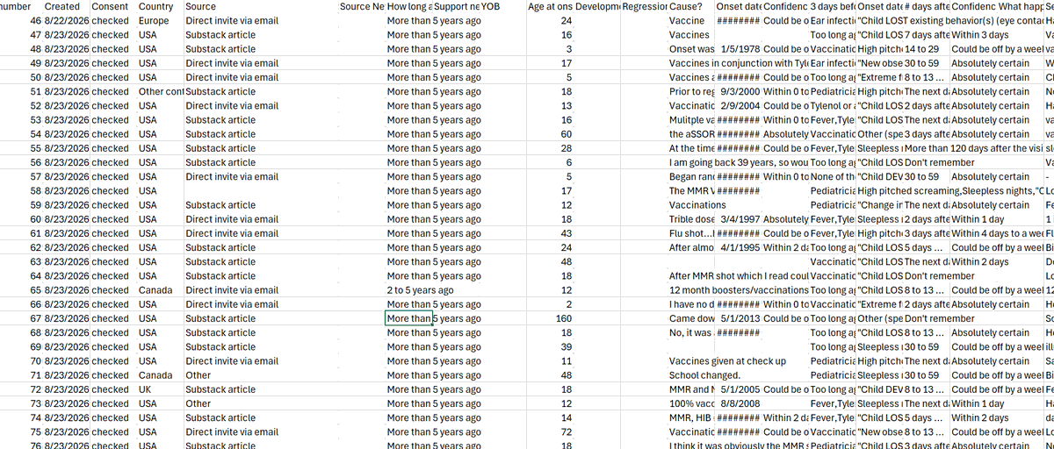The image size is (1054, 449).
Task: Click the "No, it was" cause cell
Action: coord(691,332)
